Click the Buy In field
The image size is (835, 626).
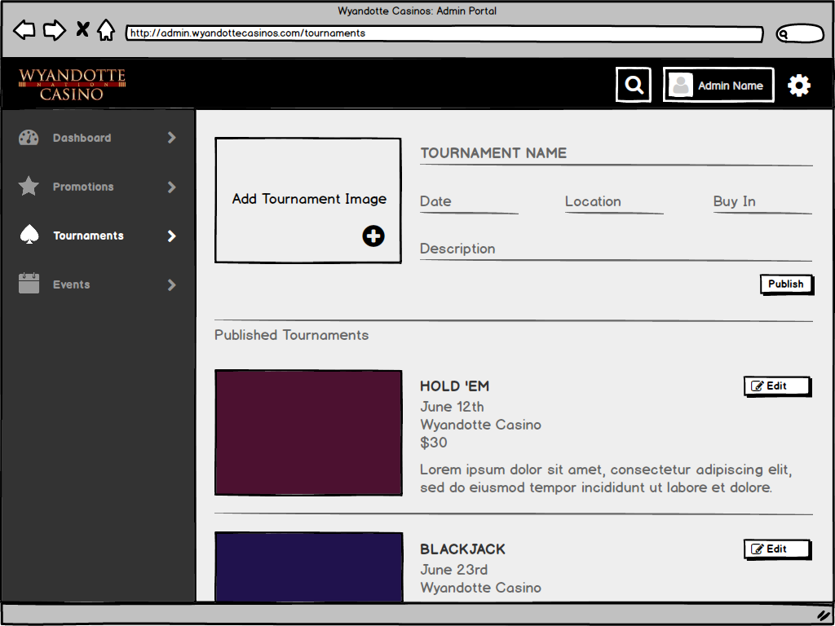(x=762, y=202)
